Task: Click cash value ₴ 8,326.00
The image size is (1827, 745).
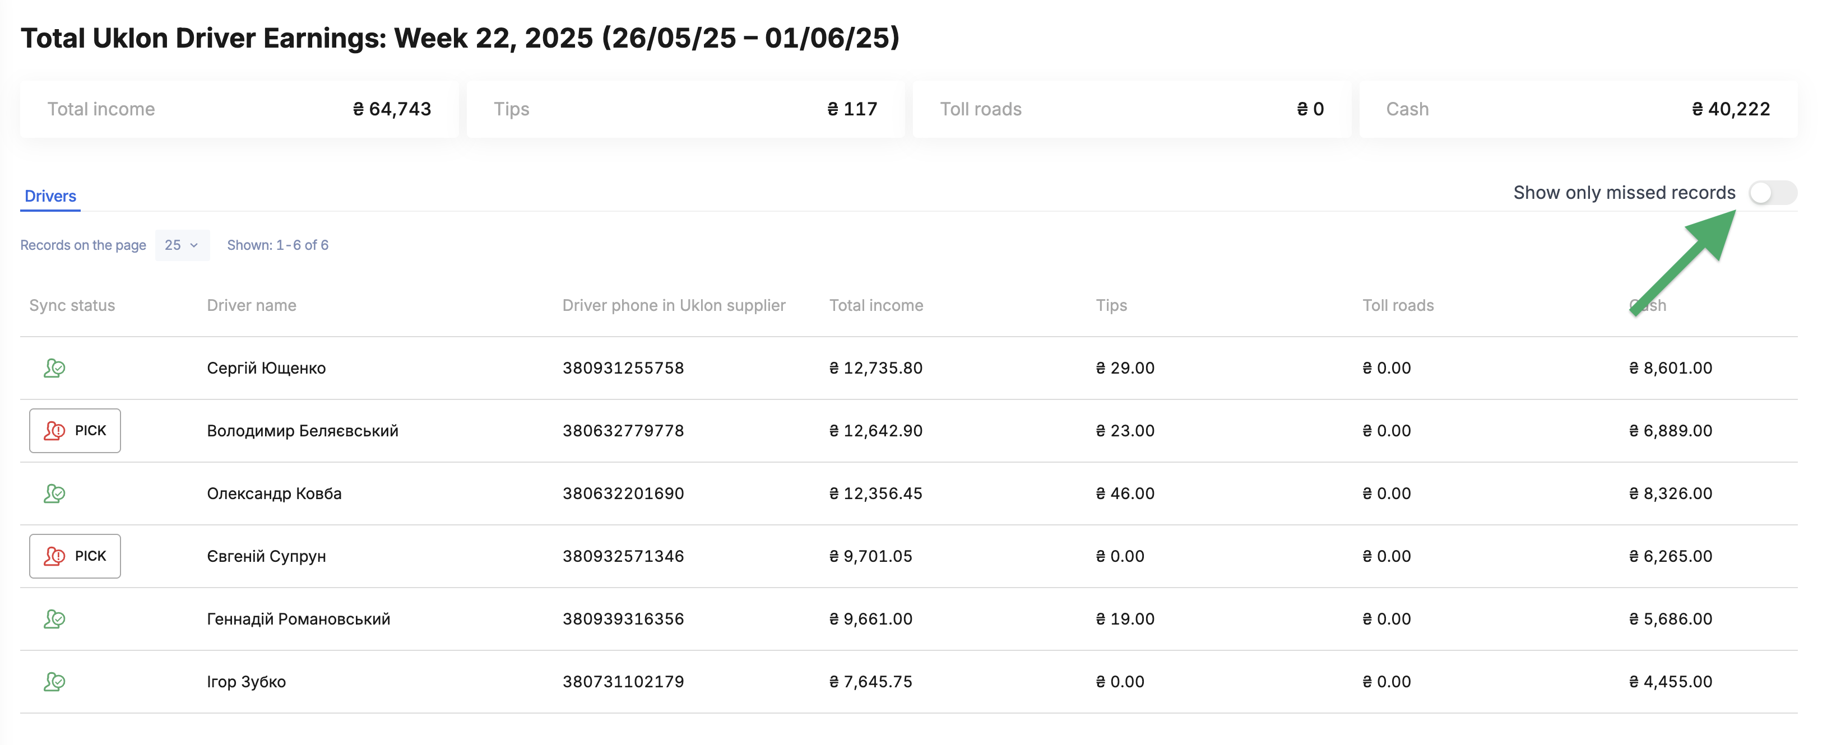Action: pyautogui.click(x=1671, y=493)
